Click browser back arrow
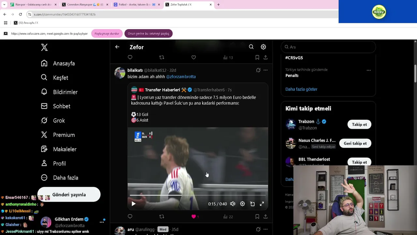The image size is (417, 235). [5, 14]
